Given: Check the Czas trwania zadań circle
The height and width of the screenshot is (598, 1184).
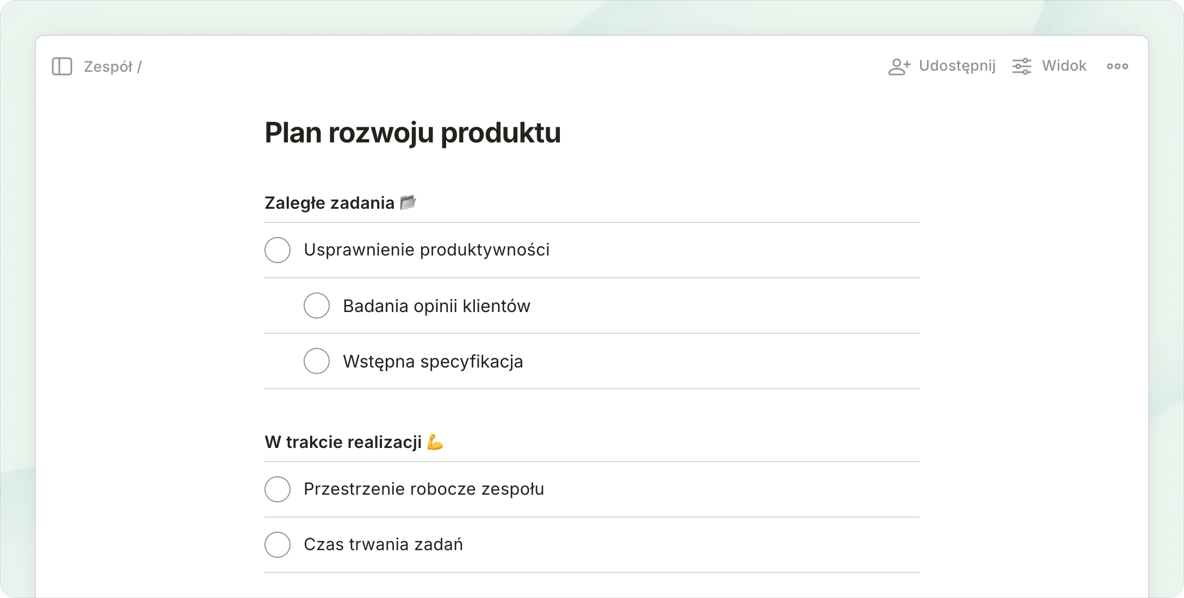Looking at the screenshot, I should [x=277, y=545].
